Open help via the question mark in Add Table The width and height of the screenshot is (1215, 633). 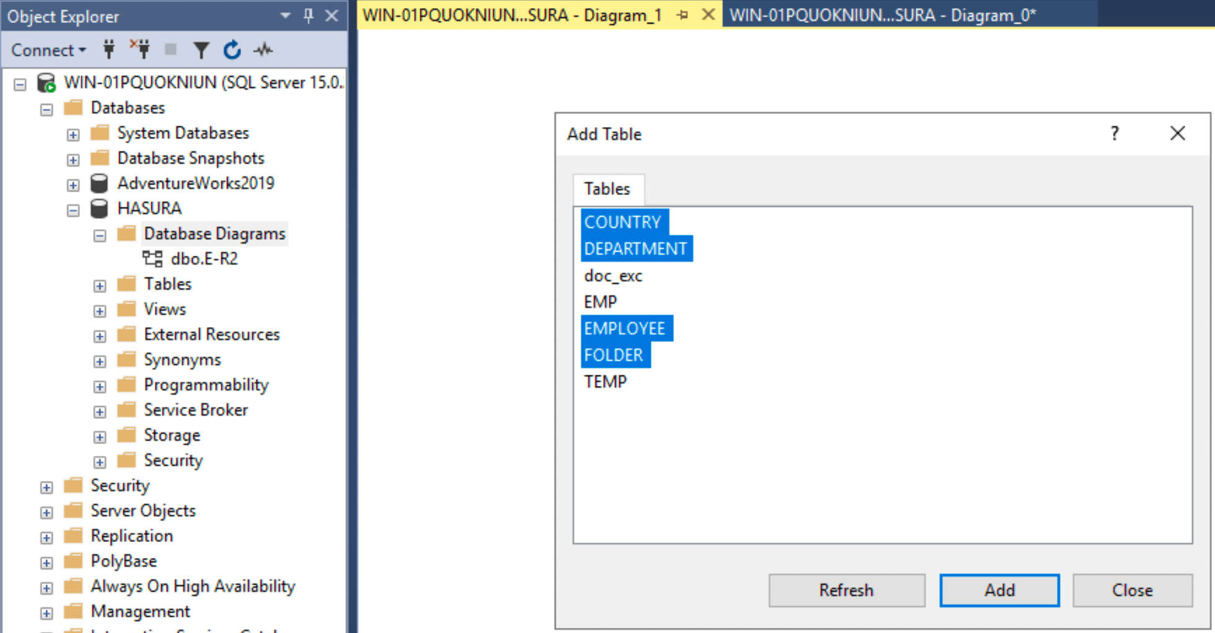coord(1114,133)
